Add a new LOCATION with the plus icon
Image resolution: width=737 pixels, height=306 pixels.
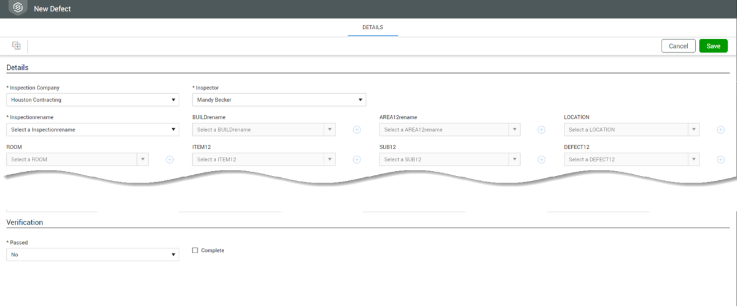tap(721, 129)
